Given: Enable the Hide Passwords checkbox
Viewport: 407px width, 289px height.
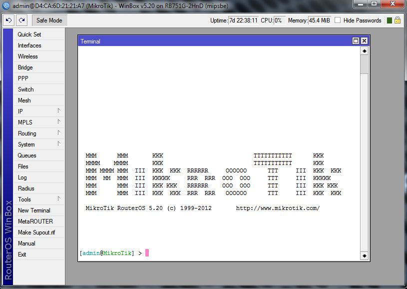Looking at the screenshot, I should [x=338, y=20].
